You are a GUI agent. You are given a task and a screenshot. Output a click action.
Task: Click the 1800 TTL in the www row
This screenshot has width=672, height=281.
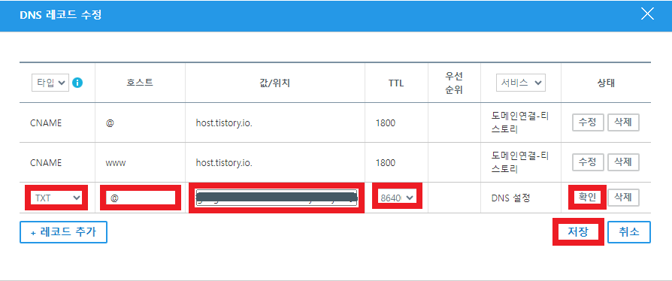click(x=386, y=163)
